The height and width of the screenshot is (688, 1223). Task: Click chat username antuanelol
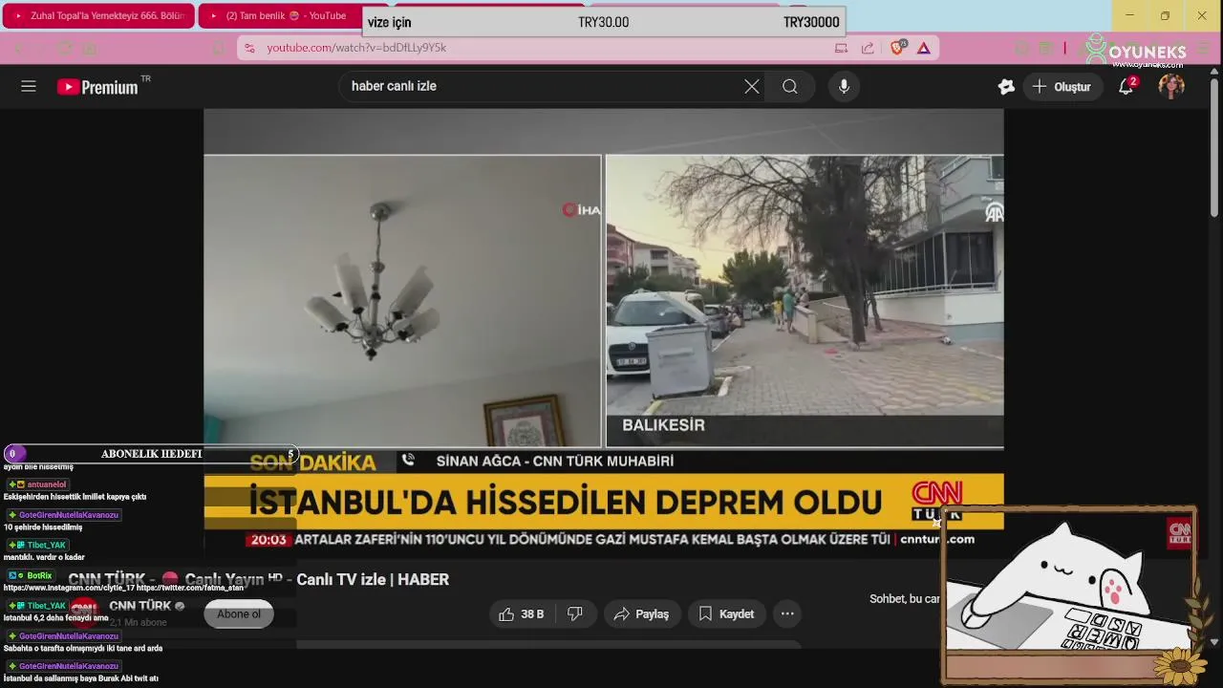pyautogui.click(x=47, y=484)
